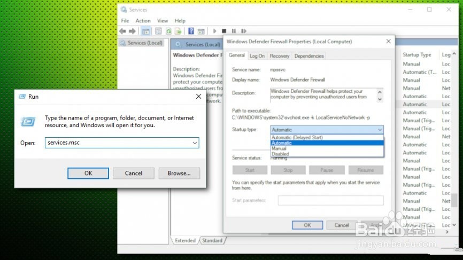Click the Stop Service square icon
The height and width of the screenshot is (260, 463).
224,31
